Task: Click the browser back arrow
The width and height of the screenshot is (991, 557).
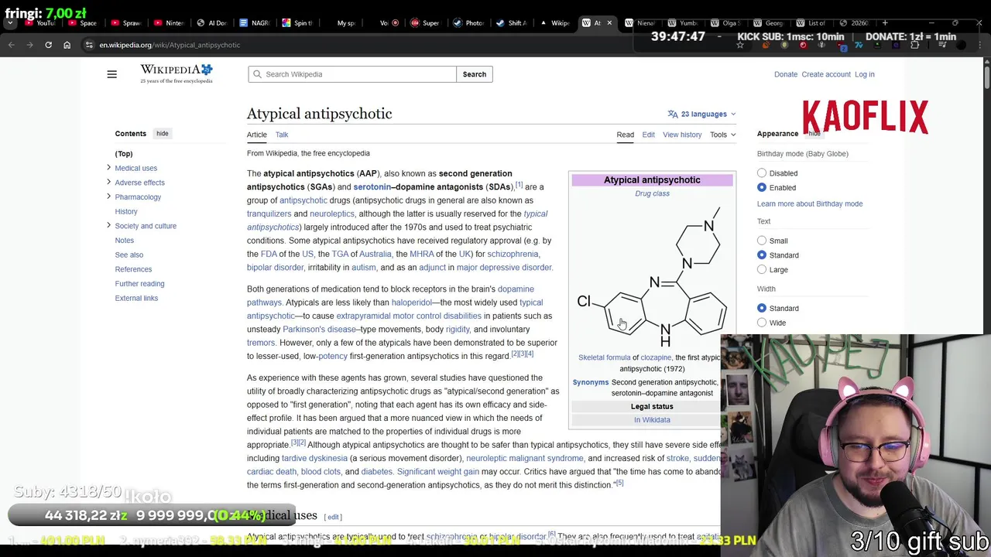Action: 11,45
